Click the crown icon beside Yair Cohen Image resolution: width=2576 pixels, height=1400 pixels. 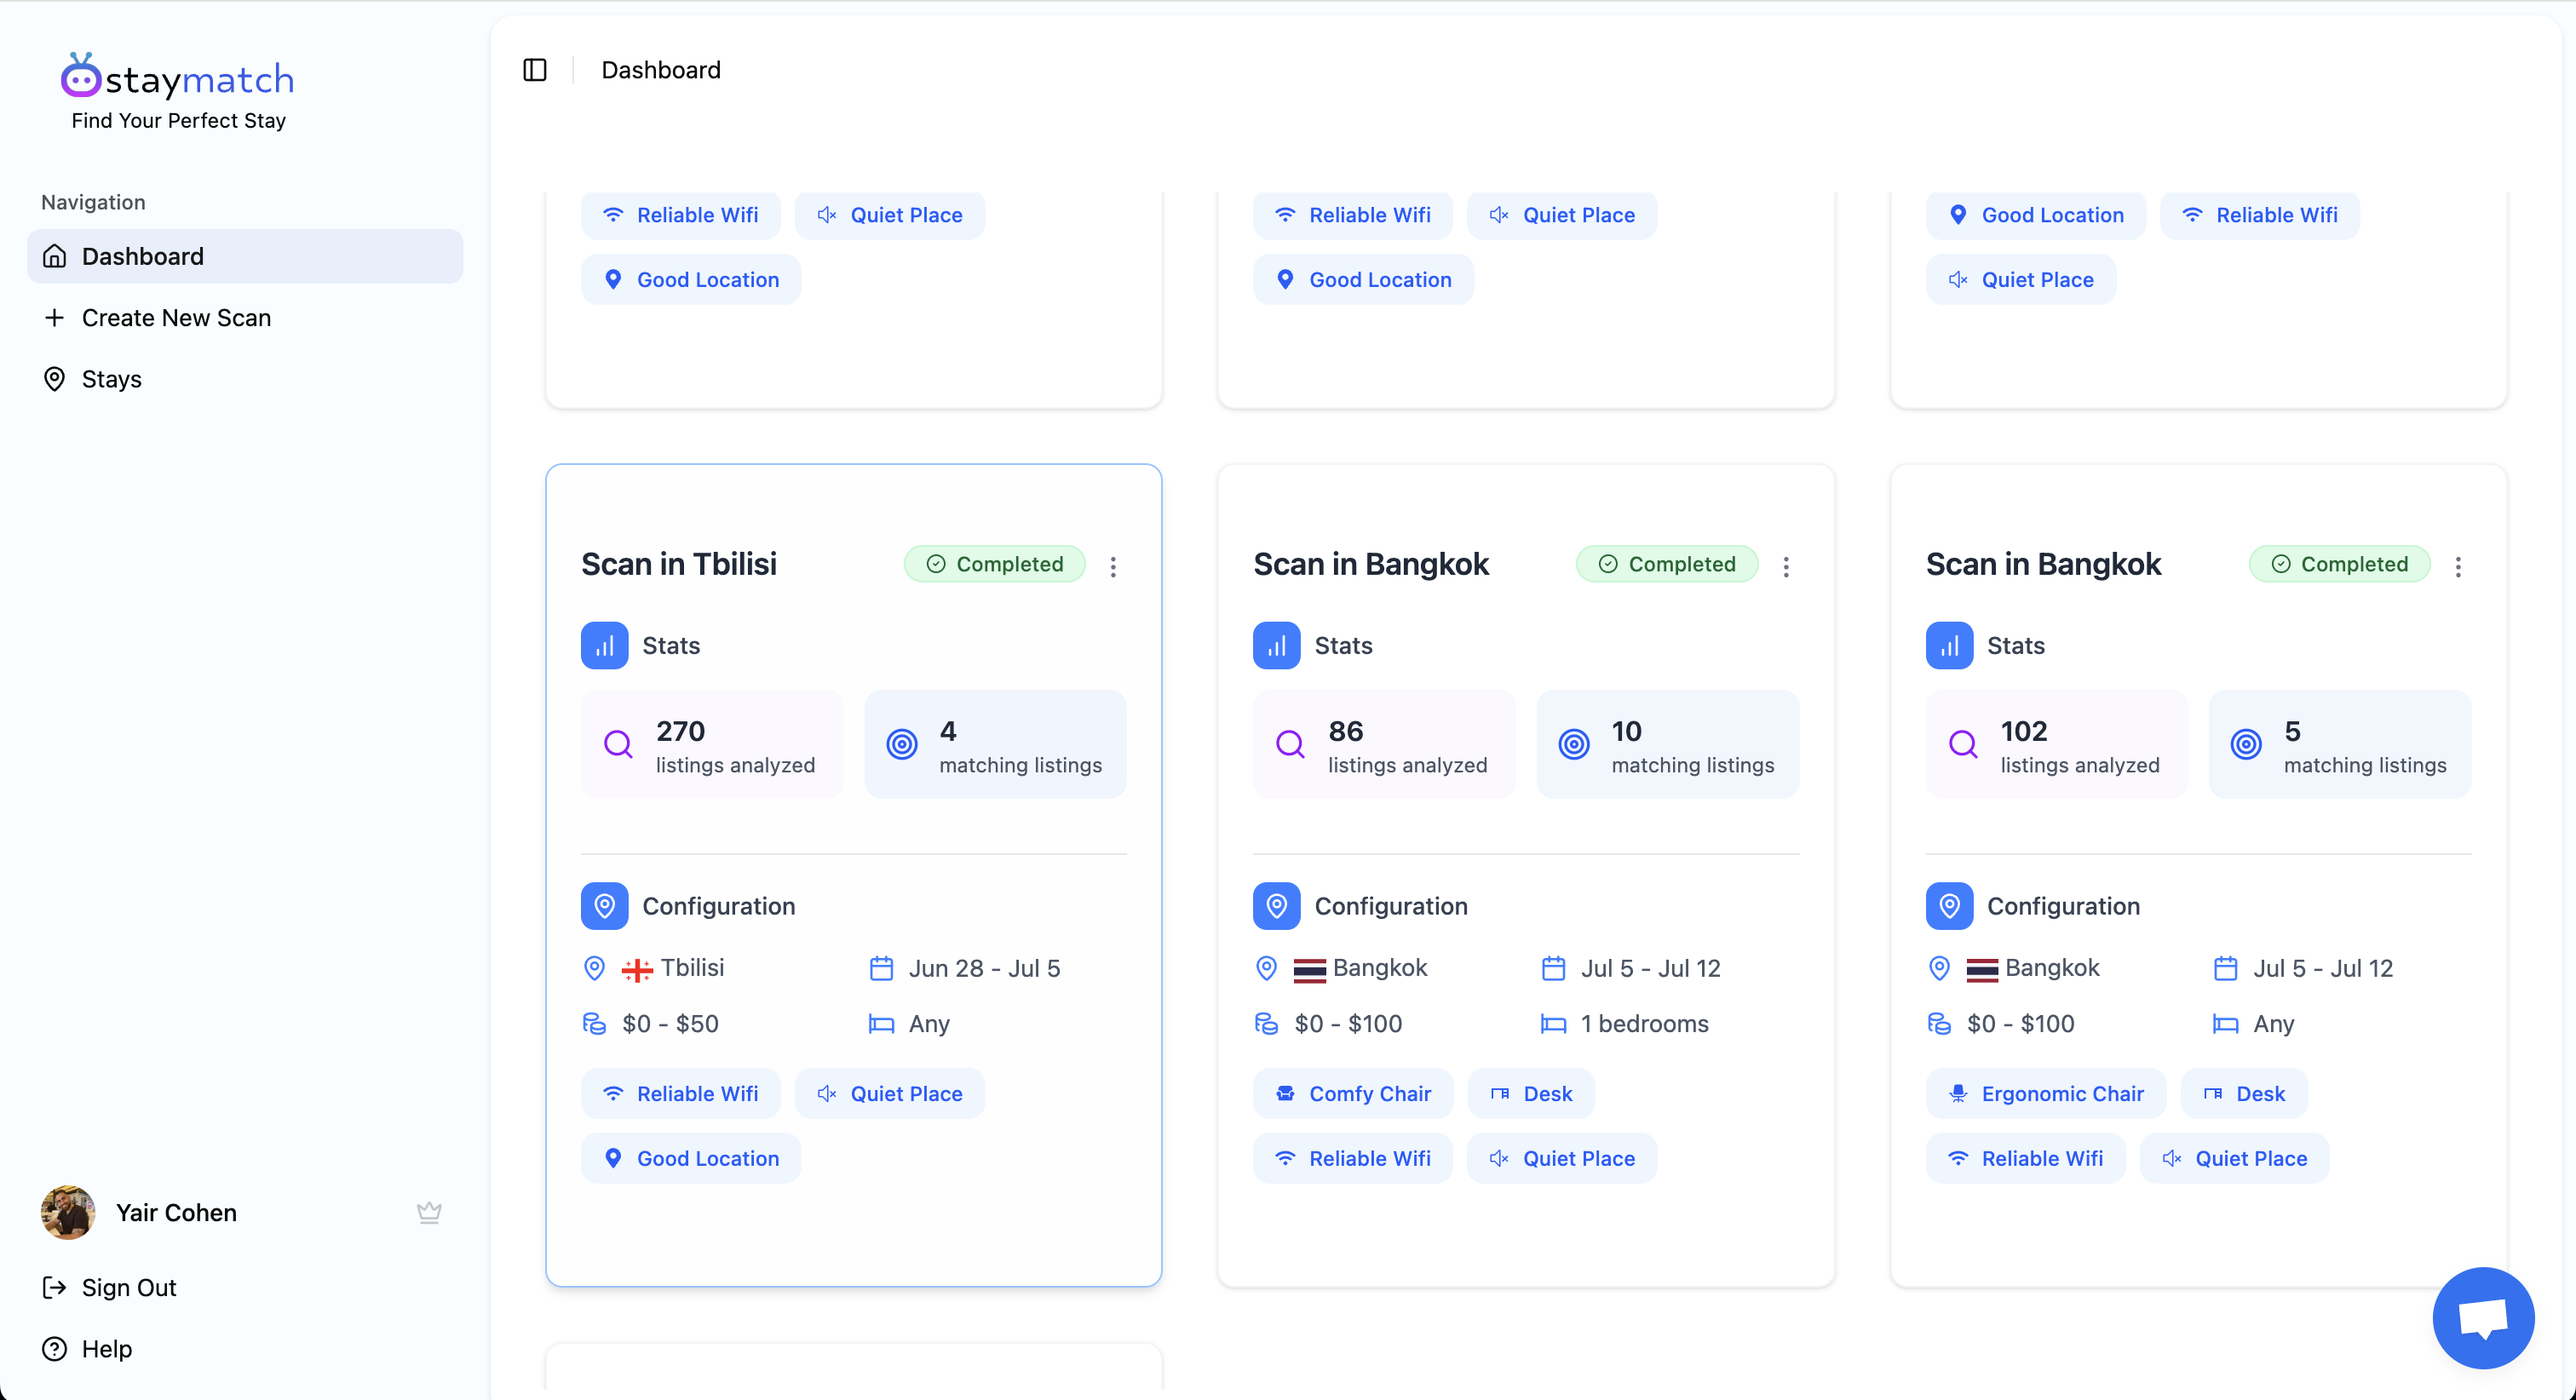pos(429,1212)
